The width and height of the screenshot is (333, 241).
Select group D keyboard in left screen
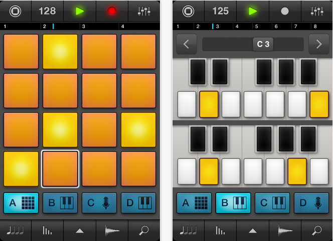pyautogui.click(x=138, y=203)
